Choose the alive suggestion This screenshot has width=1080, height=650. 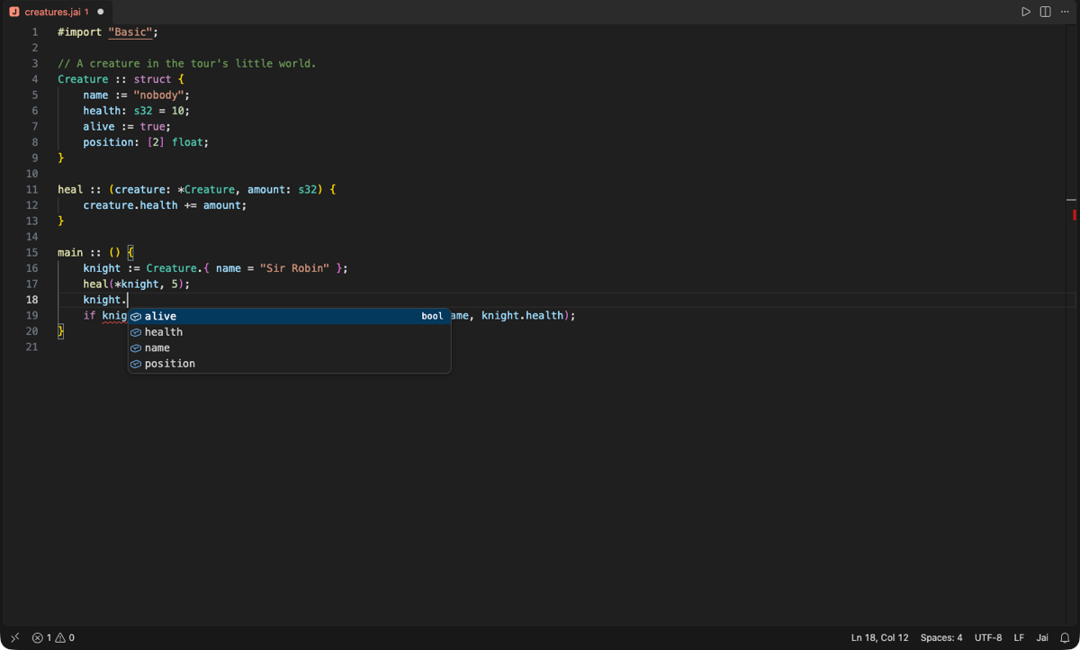[289, 316]
